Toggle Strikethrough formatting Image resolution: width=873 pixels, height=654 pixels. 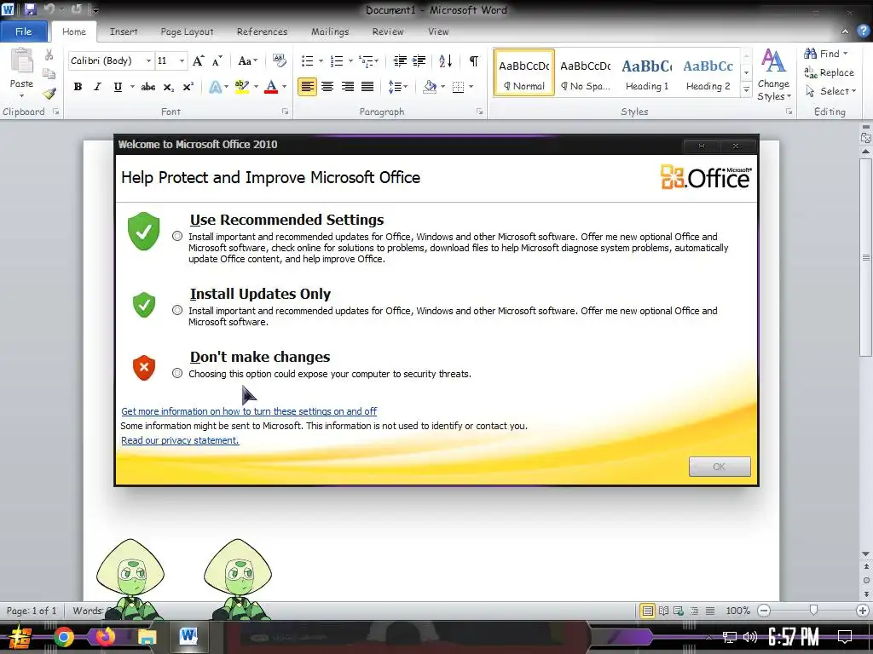[x=148, y=87]
